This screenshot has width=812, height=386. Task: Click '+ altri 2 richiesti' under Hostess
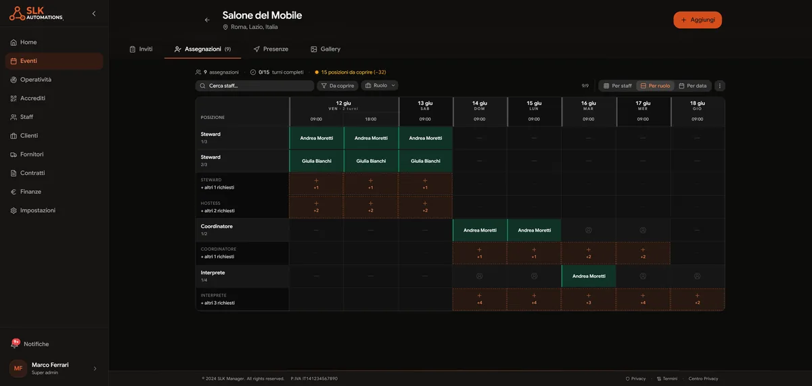coord(217,211)
